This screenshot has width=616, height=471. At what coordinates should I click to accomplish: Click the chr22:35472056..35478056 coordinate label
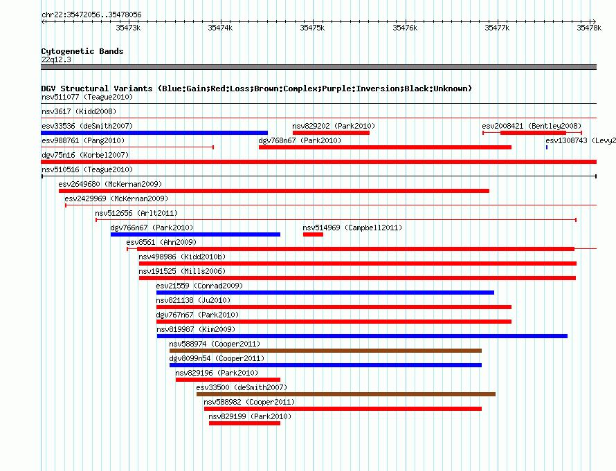[x=91, y=15]
